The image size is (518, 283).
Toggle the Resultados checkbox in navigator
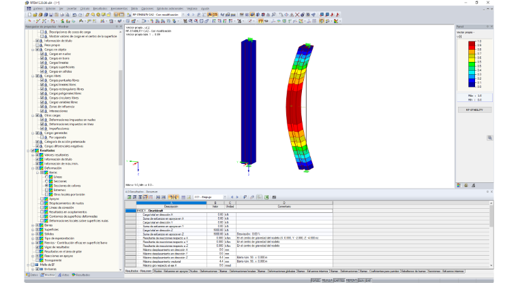tap(33, 150)
